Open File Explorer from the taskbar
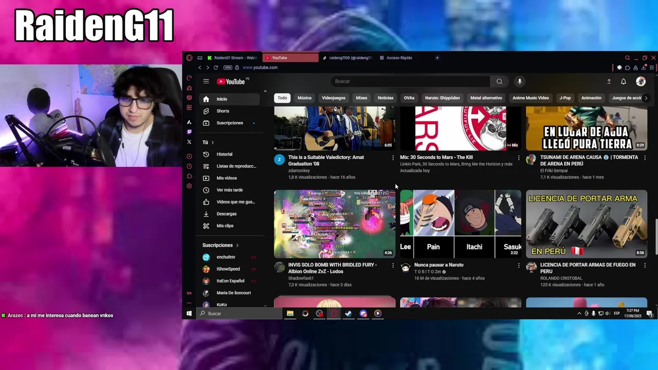Screen dimensions: 658x370 [x=290, y=313]
